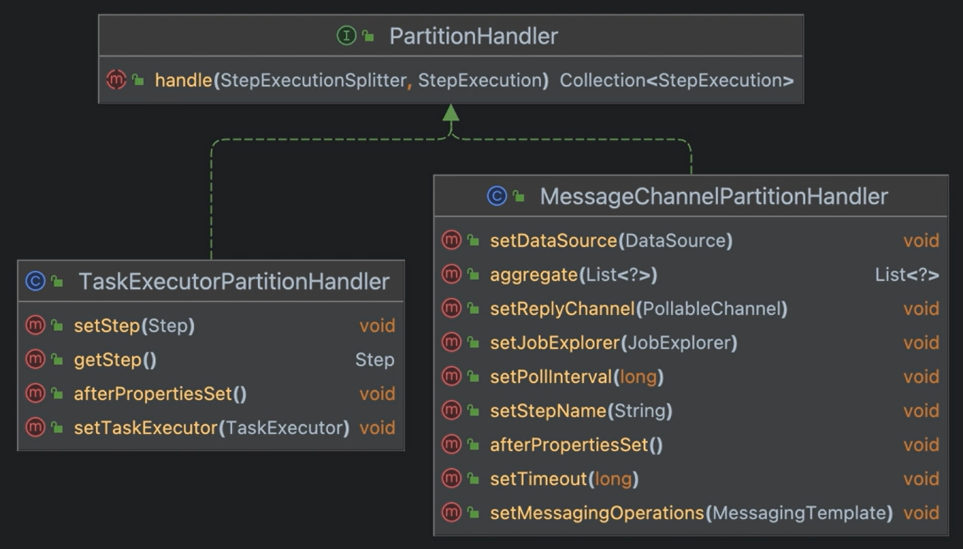
Task: Select the setJobExplorer(JobExplorer) method row
Action: 613,343
